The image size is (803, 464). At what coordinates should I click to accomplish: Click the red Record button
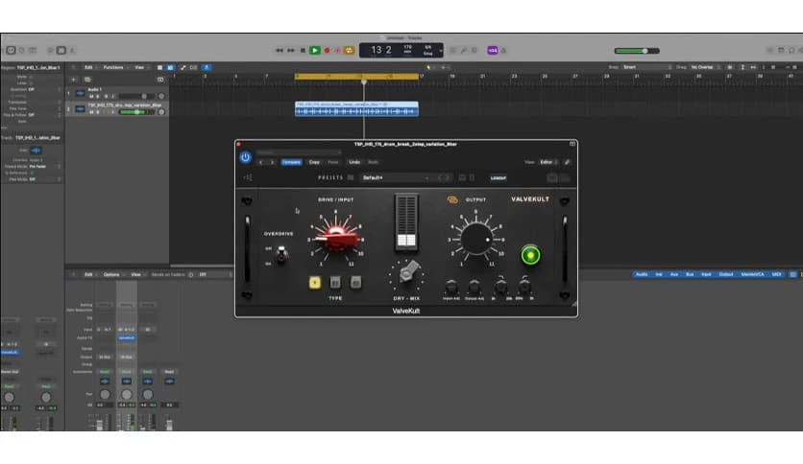point(328,50)
